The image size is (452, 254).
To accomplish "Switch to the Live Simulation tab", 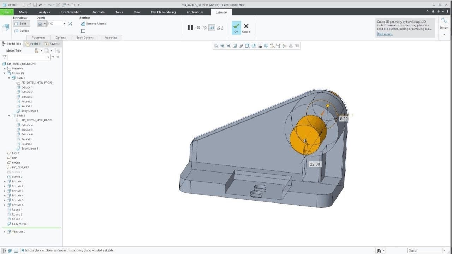I will pos(71,12).
